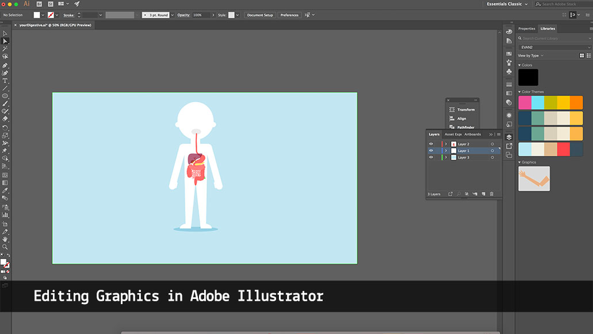Hide Layer 2 using its eye icon

pos(431,144)
